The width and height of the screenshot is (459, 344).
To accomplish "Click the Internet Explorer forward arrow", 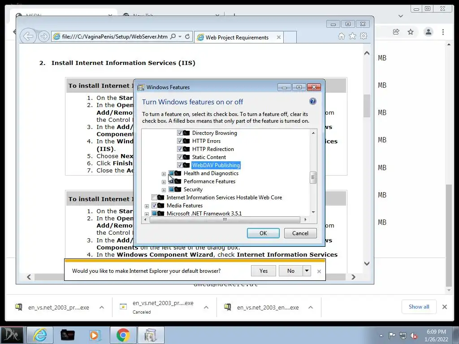I will 43,36.
